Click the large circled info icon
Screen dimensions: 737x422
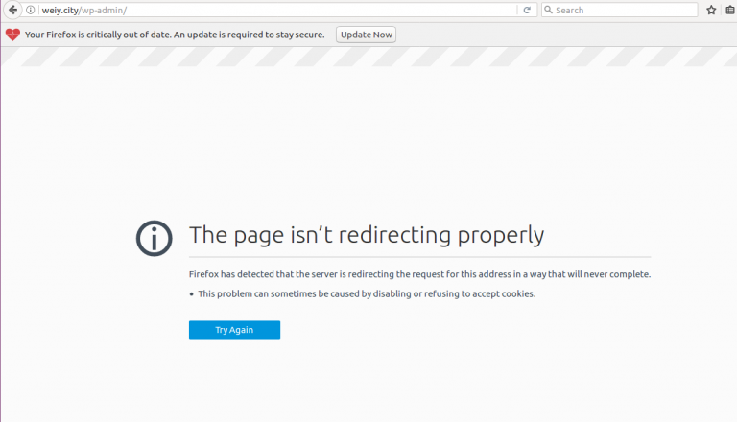coord(155,238)
